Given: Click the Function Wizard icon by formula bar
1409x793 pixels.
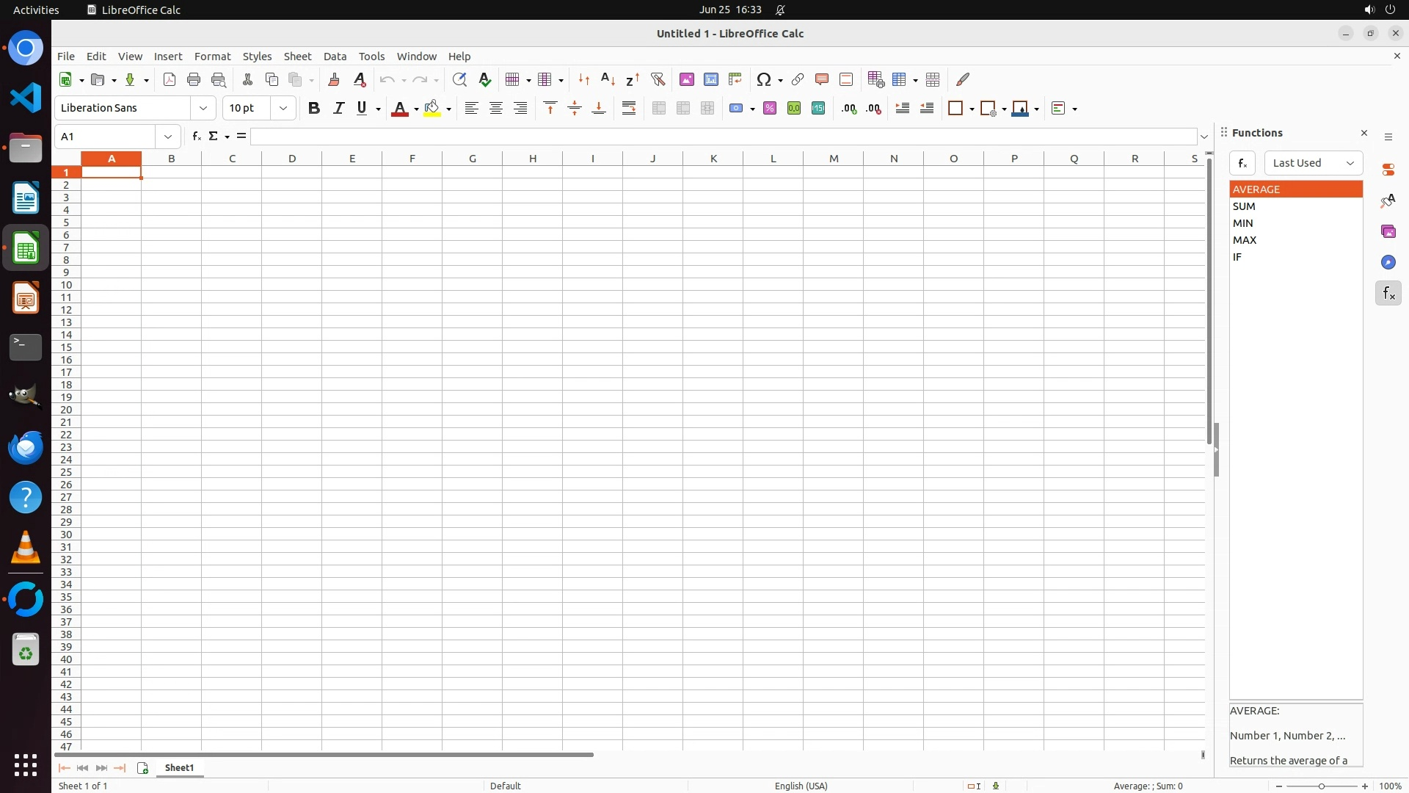Looking at the screenshot, I should pos(196,137).
